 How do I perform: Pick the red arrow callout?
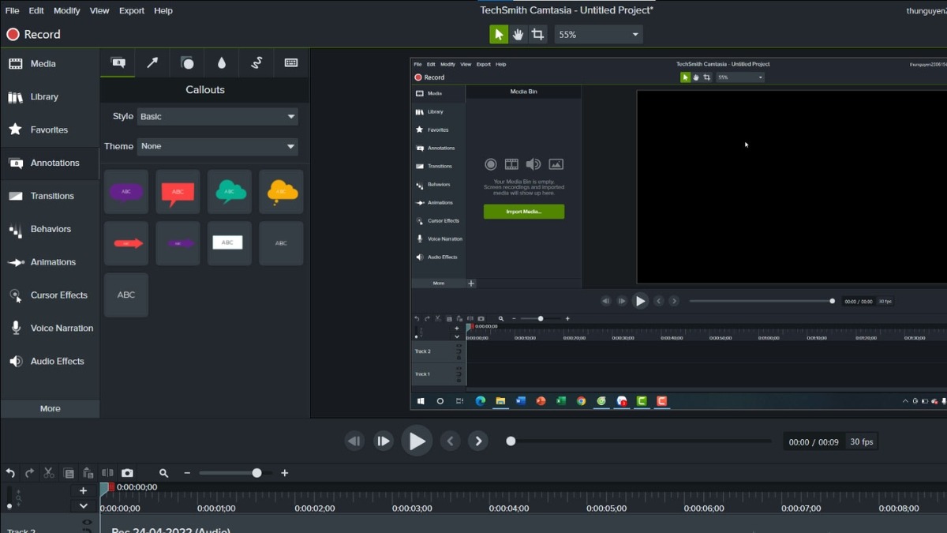(x=126, y=243)
